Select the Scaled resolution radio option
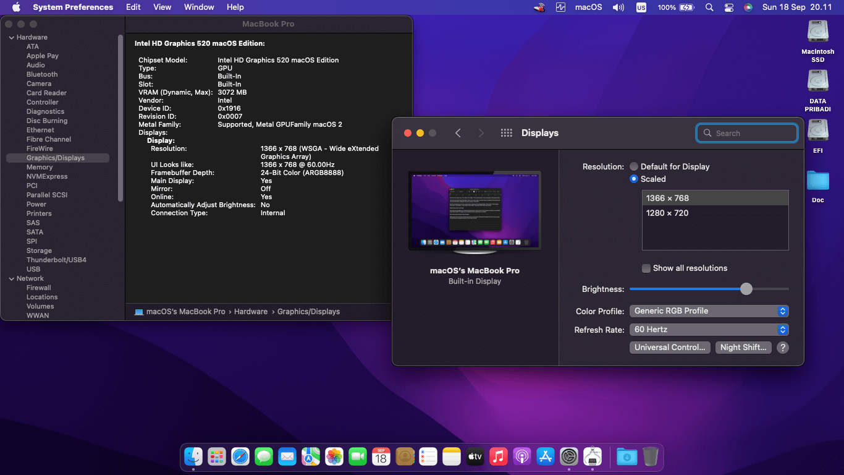The image size is (844, 475). (x=634, y=179)
